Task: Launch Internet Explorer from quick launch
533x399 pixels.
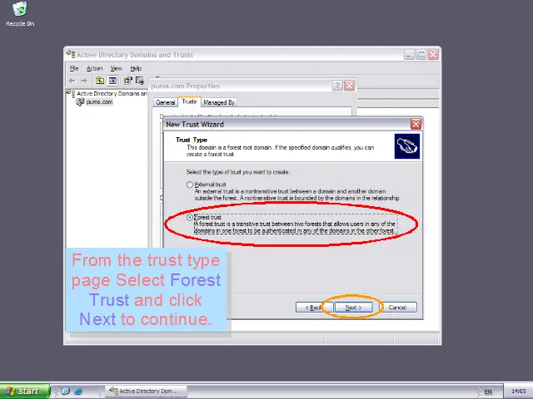Action: (x=78, y=392)
